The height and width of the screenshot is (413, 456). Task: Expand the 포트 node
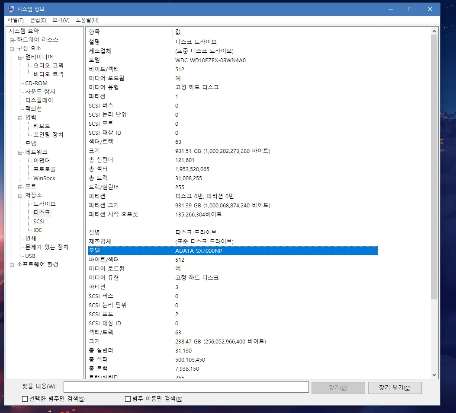(x=20, y=187)
